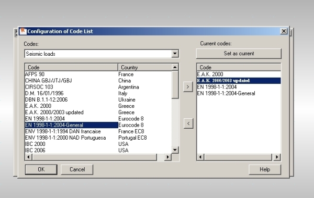
Task: Click right arrow of codes list horizontal scrollbar
Action: click(x=168, y=157)
